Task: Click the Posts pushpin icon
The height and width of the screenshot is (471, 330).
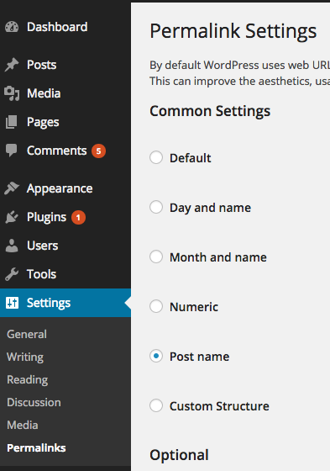Action: [12, 65]
